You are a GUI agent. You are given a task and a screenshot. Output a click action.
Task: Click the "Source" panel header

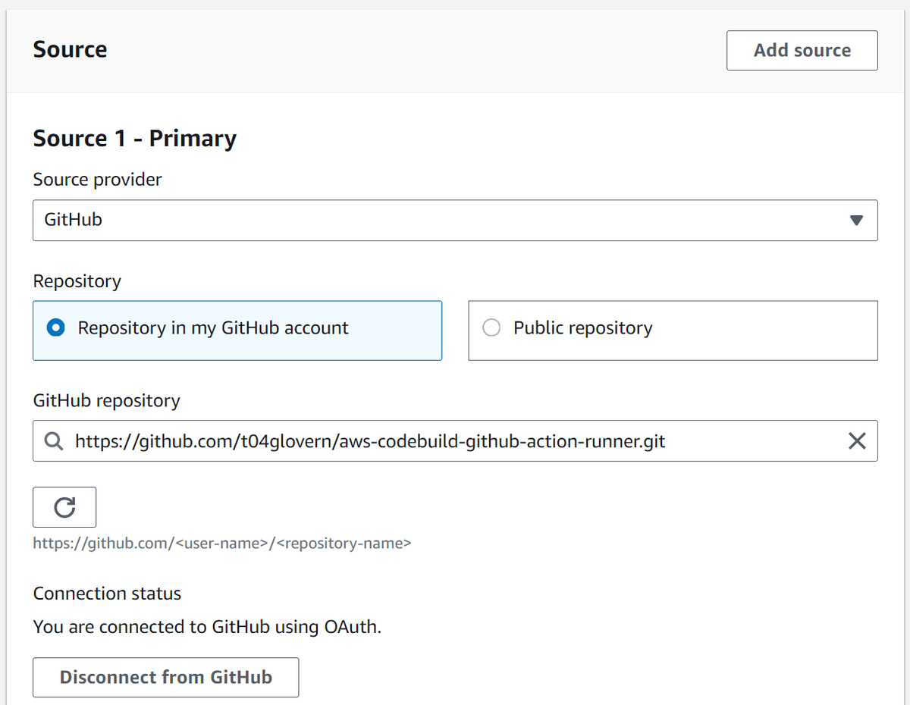(x=69, y=49)
